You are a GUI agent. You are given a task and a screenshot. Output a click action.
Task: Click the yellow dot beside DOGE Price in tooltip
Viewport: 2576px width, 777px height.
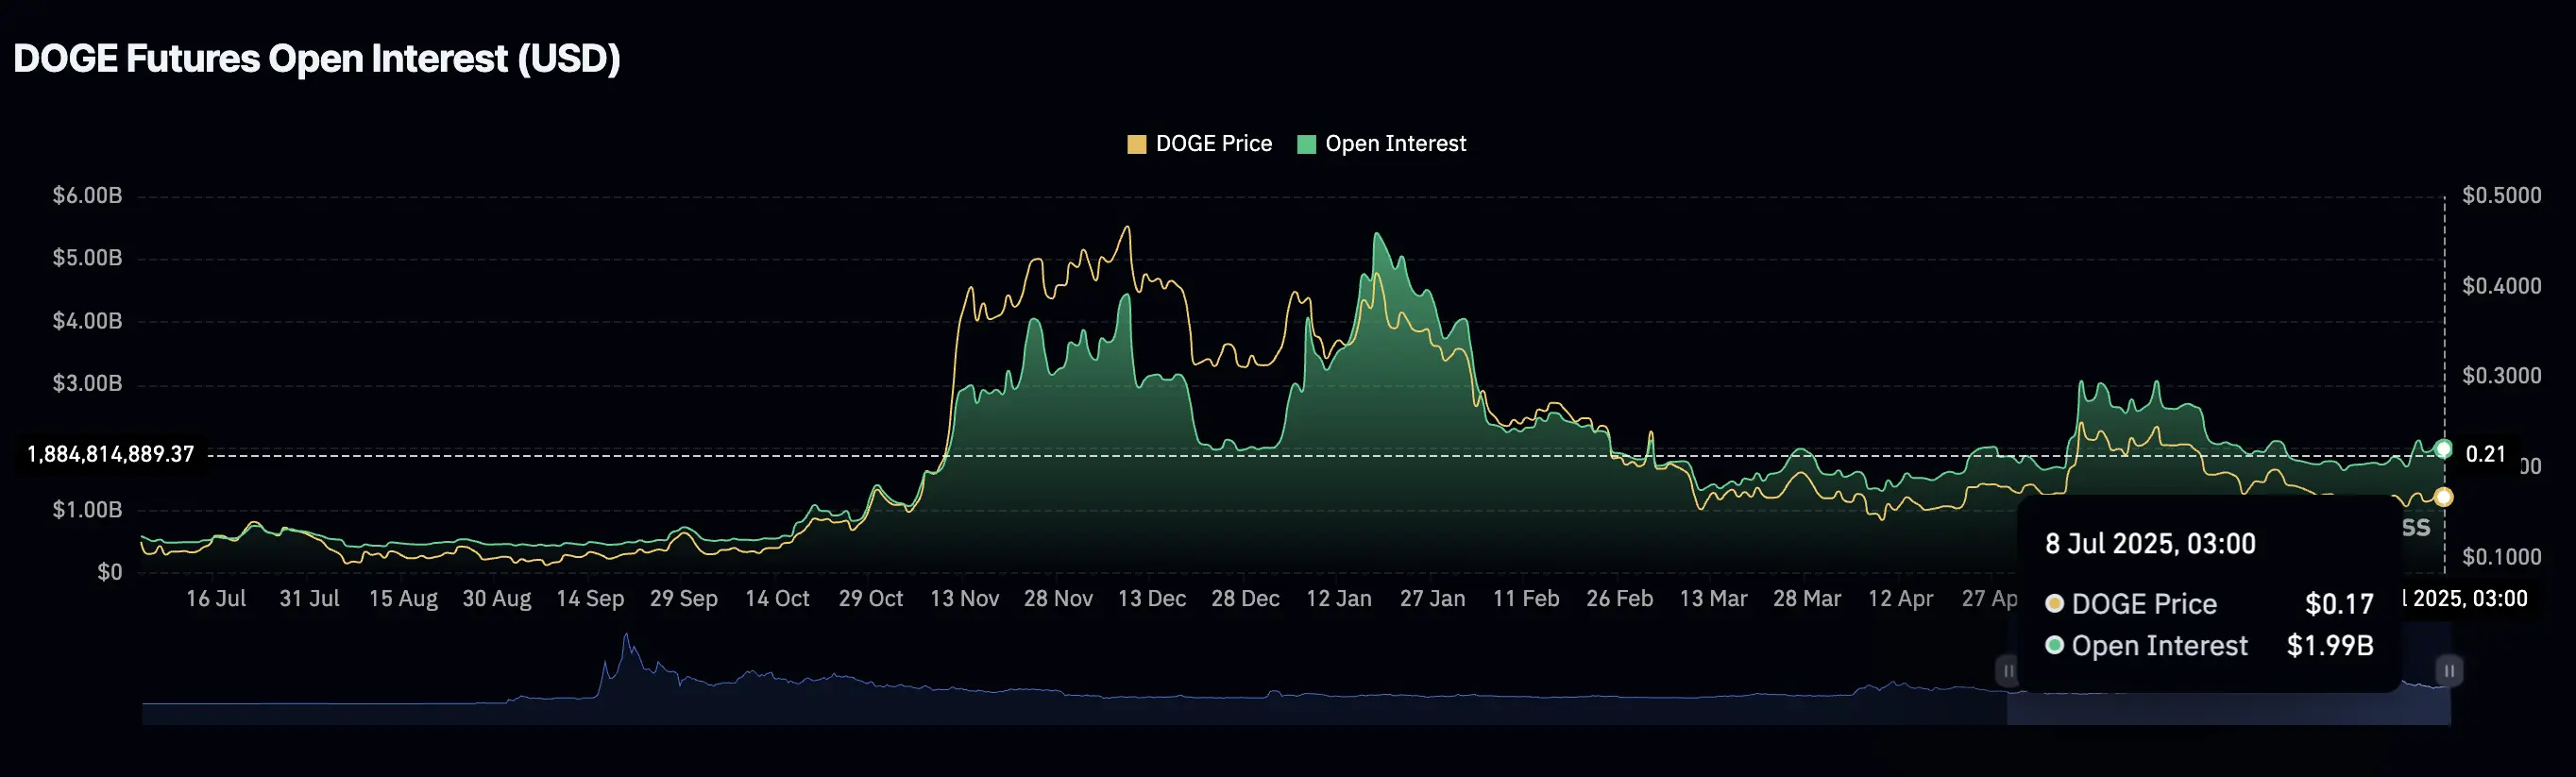[x=2055, y=604]
